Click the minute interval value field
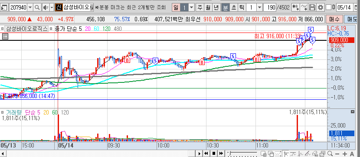360x157 pixels. [252, 7]
